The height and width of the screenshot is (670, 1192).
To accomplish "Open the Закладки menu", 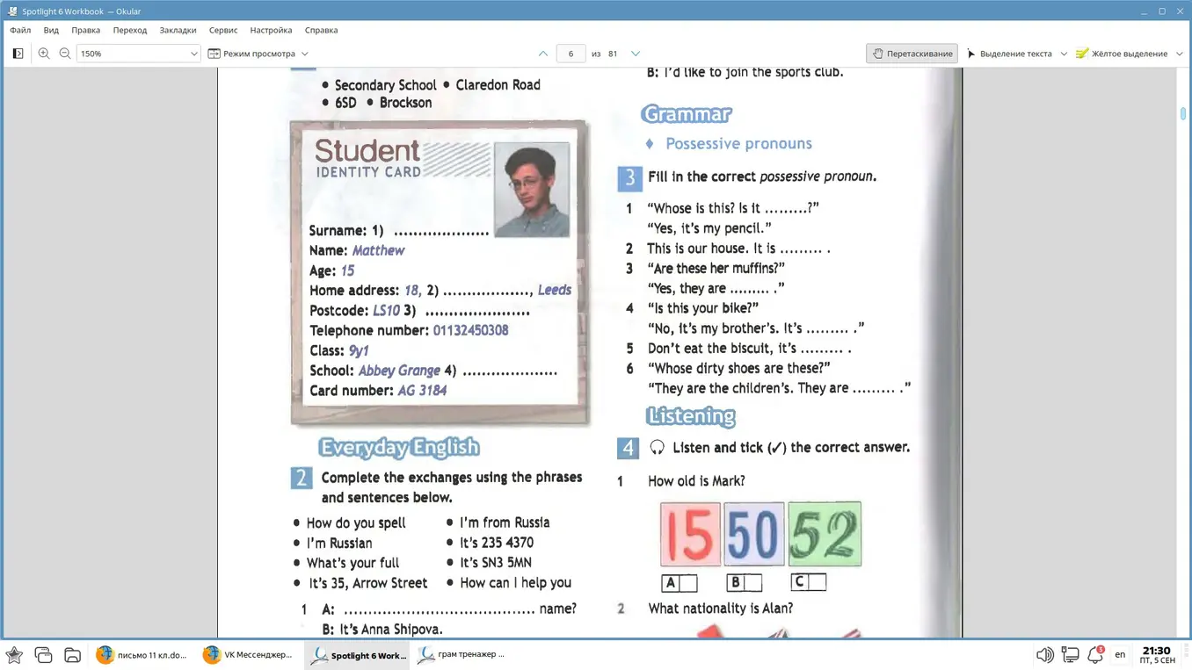I will [x=178, y=30].
